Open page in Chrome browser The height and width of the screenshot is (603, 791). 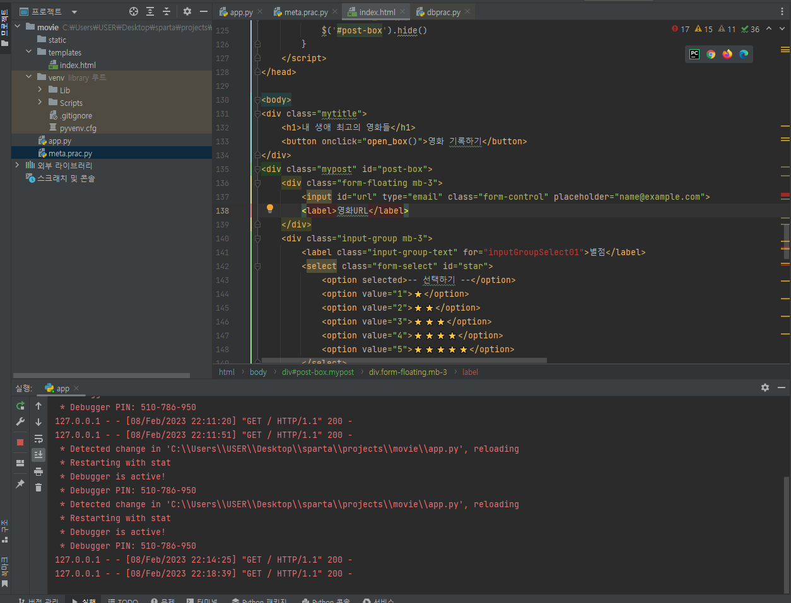tap(711, 54)
